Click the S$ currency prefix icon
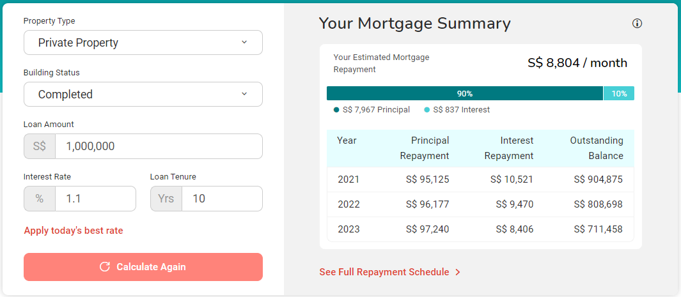 point(40,146)
